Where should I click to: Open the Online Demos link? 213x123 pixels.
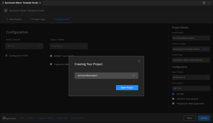(x=77, y=118)
